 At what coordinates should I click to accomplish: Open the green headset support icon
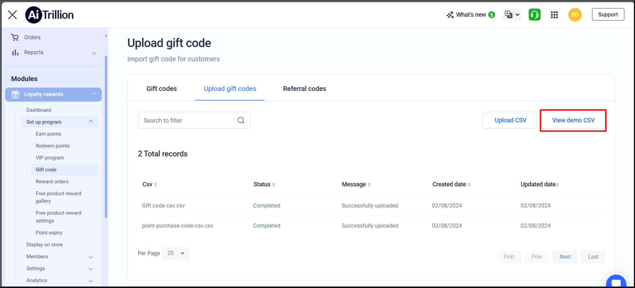coord(534,15)
